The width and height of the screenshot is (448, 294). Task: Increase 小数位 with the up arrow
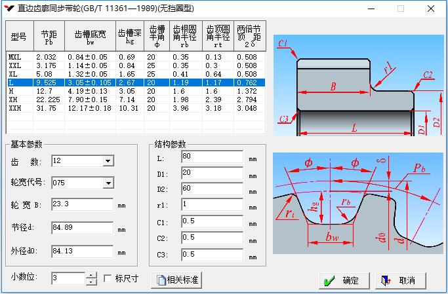(x=91, y=275)
